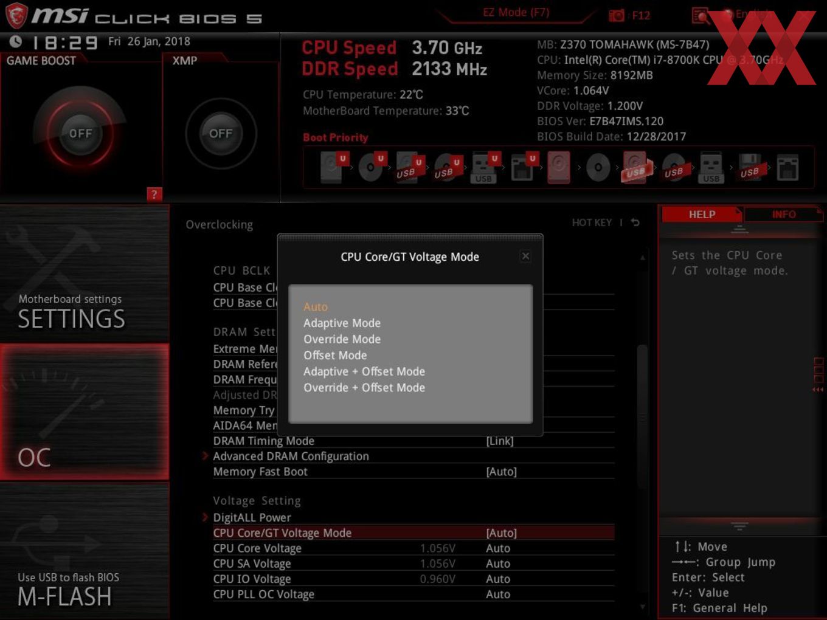Choose Adaptive Mode option
The width and height of the screenshot is (827, 620).
(x=342, y=323)
